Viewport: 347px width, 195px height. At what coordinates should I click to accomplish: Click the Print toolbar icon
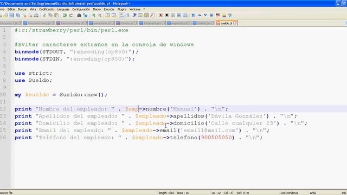click(x=36, y=15)
